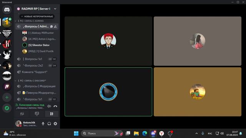Join Вопросы 1x1 channel under СВЯЗЬ С ADMINS

point(37,59)
